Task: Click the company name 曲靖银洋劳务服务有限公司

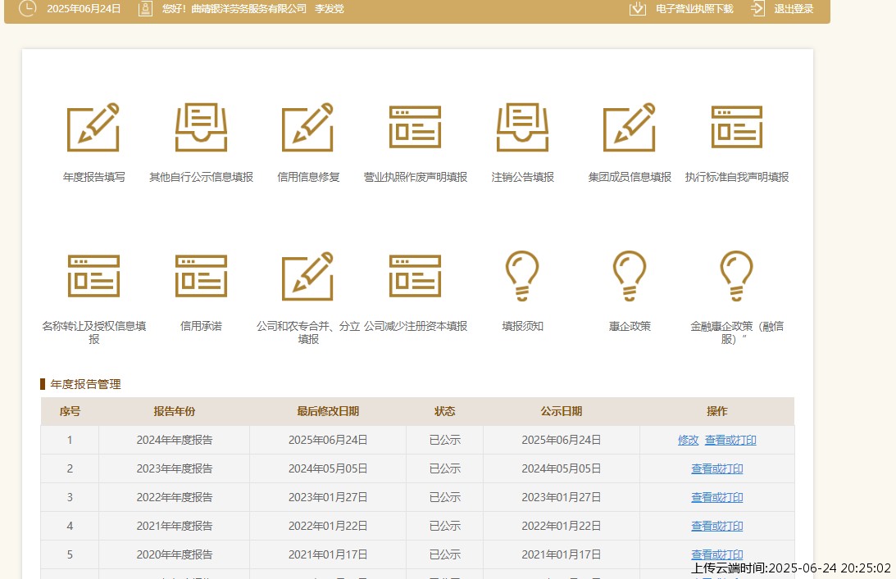Action: 248,9
